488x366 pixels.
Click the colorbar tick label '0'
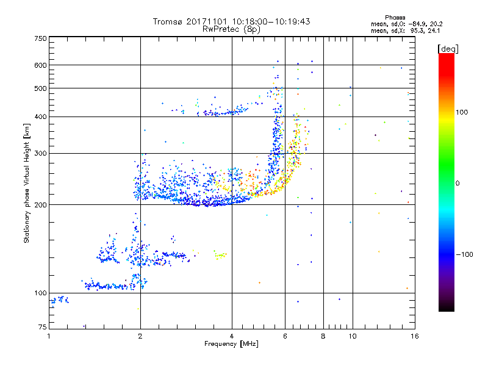point(457,183)
